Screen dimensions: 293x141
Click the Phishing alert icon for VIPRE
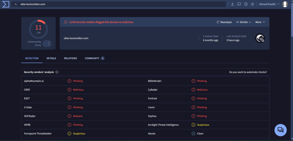(69, 125)
